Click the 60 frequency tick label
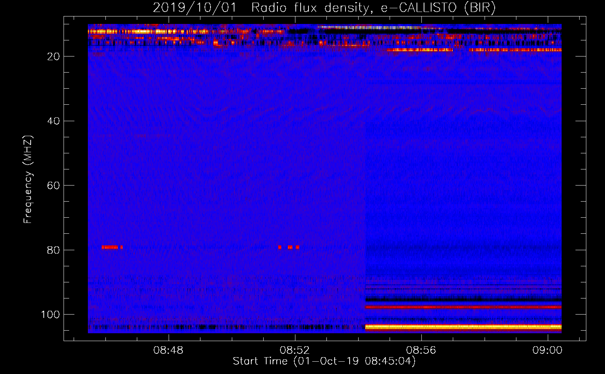605x374 pixels. click(54, 186)
